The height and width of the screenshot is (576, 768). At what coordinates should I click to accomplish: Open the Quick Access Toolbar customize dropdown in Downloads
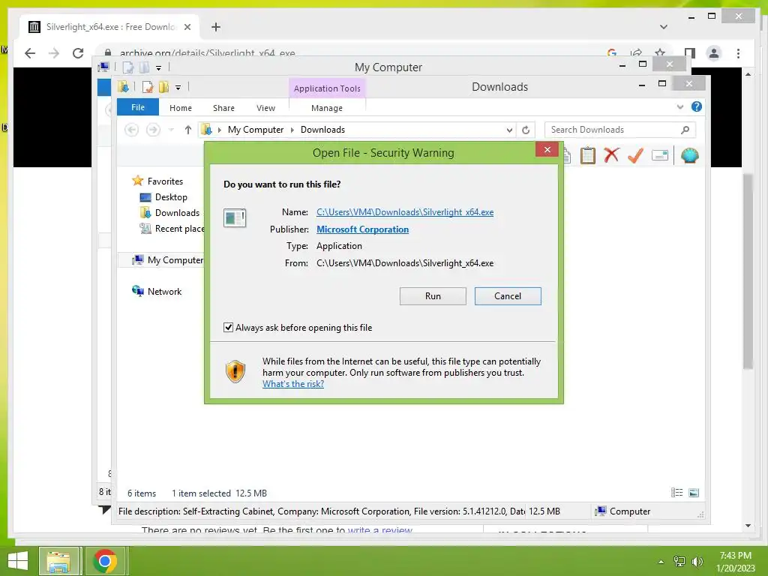click(178, 88)
